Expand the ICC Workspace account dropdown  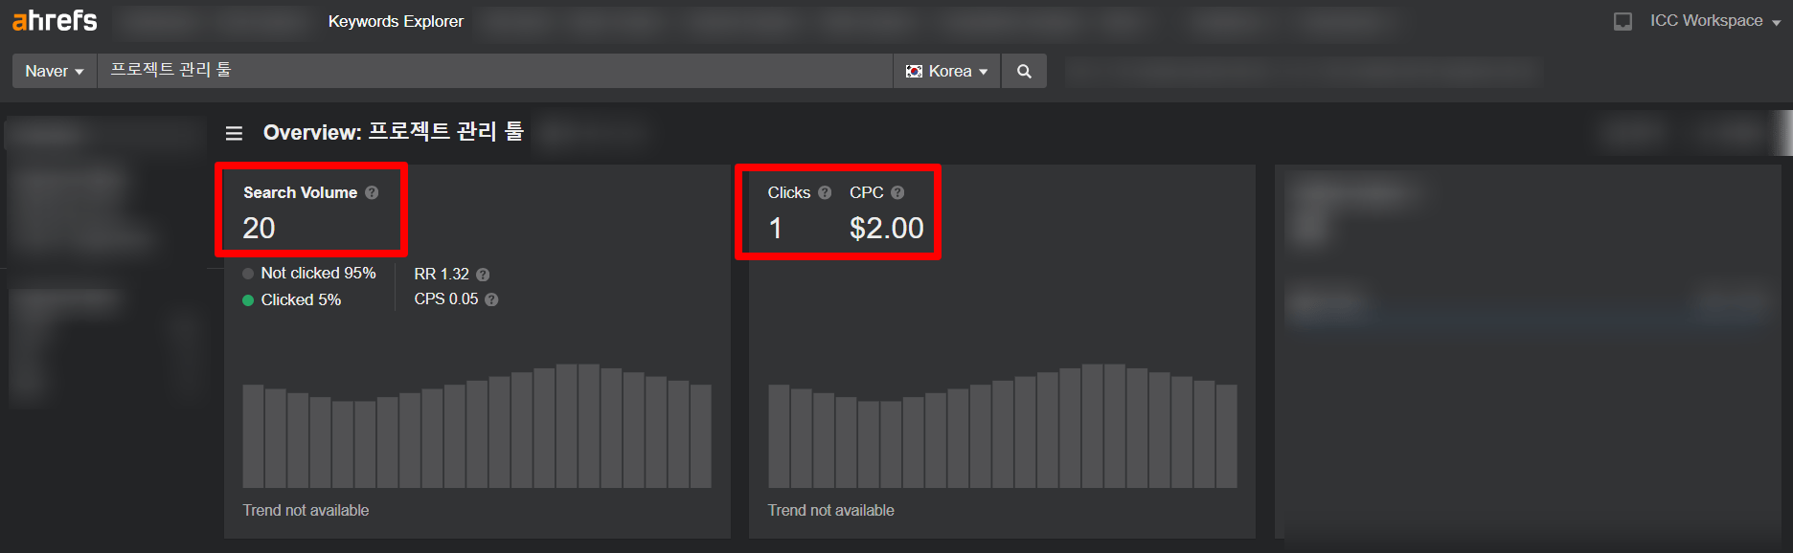pyautogui.click(x=1714, y=21)
